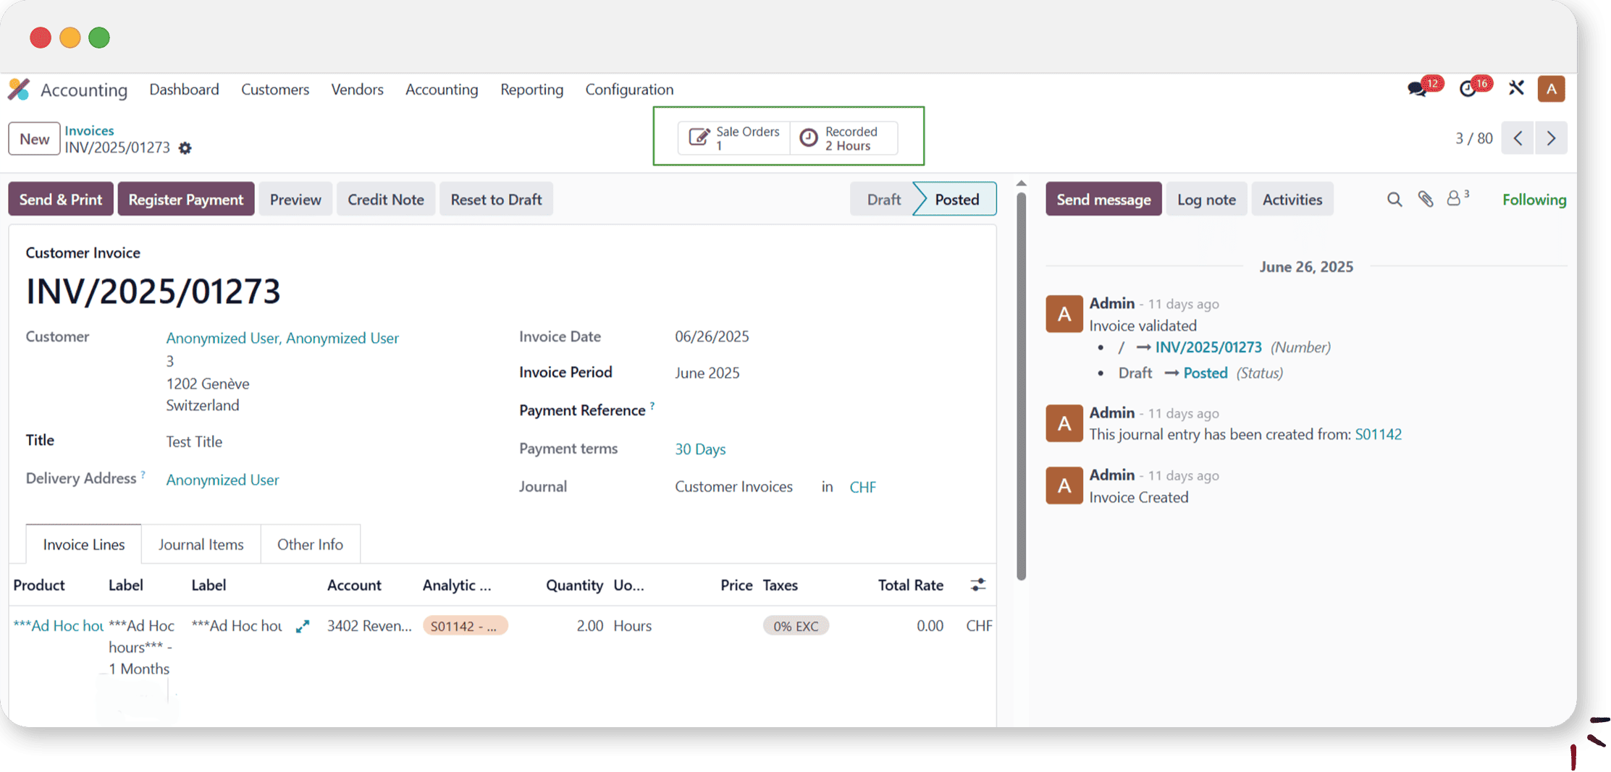This screenshot has width=1611, height=772.
Task: Open the S01142 sale order link
Action: point(1378,434)
